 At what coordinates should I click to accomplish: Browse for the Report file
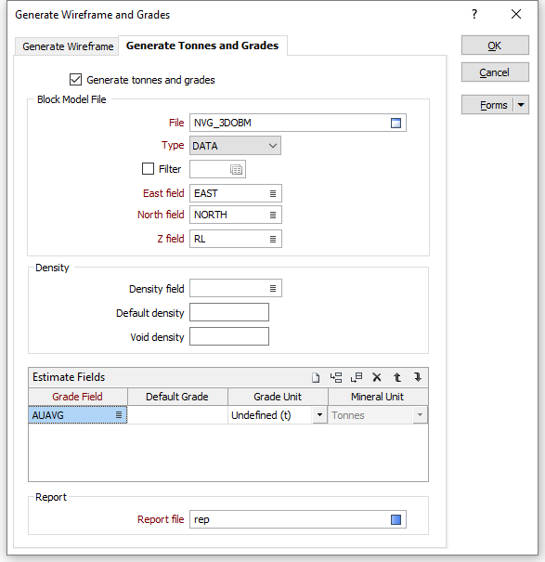click(x=396, y=519)
